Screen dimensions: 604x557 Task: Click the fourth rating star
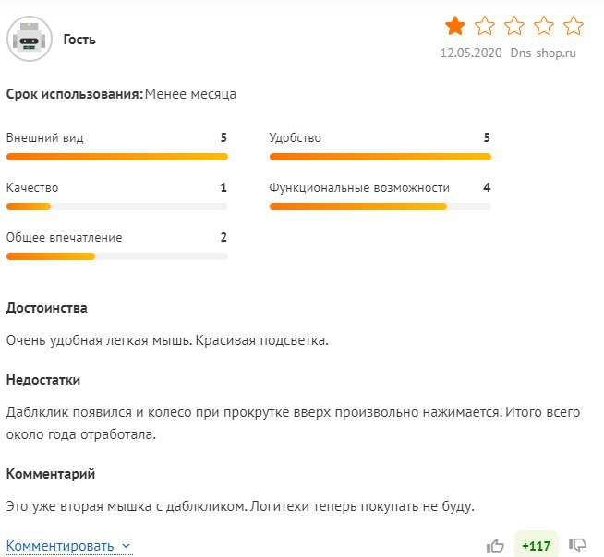tap(544, 25)
